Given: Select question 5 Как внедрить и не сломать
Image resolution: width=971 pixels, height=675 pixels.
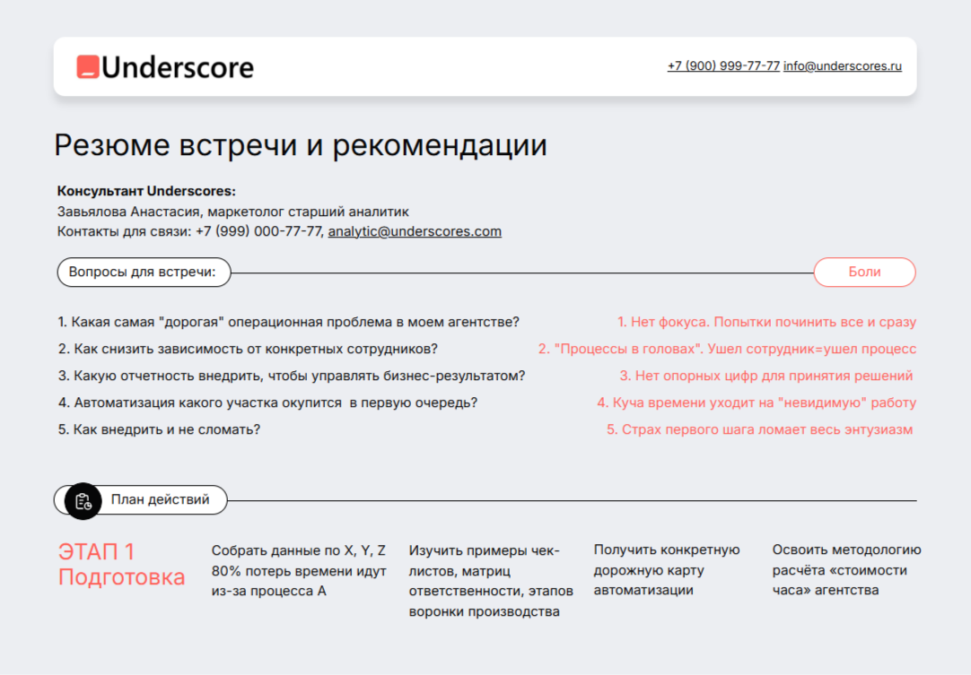Looking at the screenshot, I should pyautogui.click(x=159, y=429).
